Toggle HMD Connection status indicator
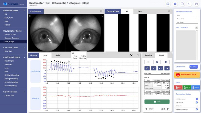This screenshot has width=201, height=113. (x=197, y=99)
